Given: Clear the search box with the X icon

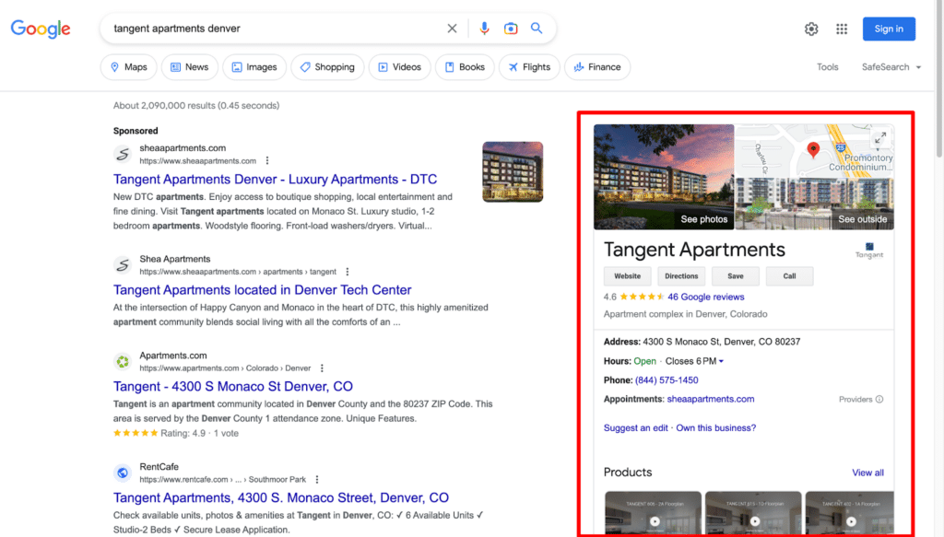Looking at the screenshot, I should 452,29.
